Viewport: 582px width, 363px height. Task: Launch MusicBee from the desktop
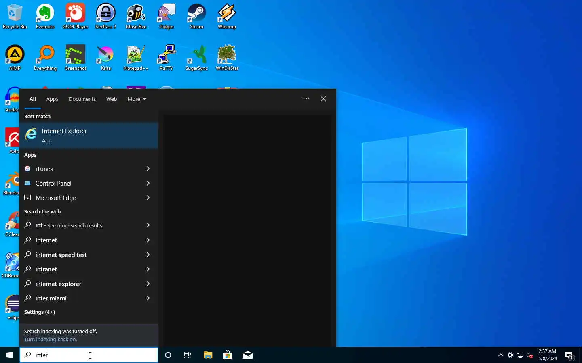136,16
